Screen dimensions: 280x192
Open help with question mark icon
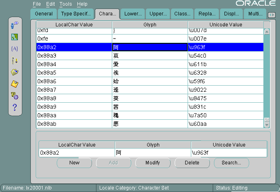15,107
